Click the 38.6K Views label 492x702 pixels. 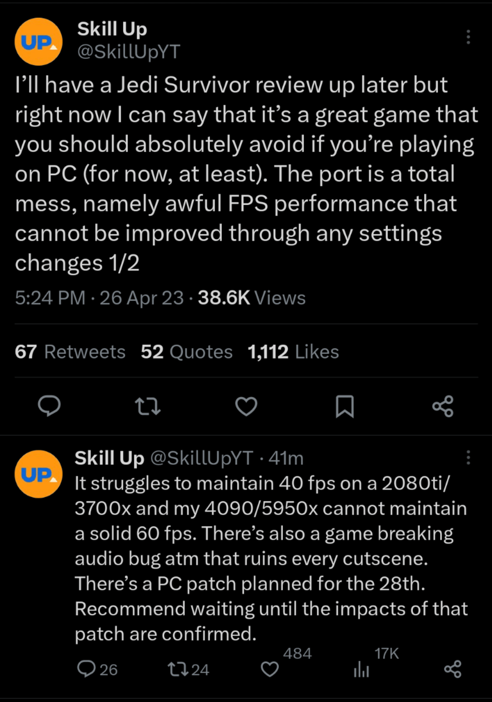(250, 297)
